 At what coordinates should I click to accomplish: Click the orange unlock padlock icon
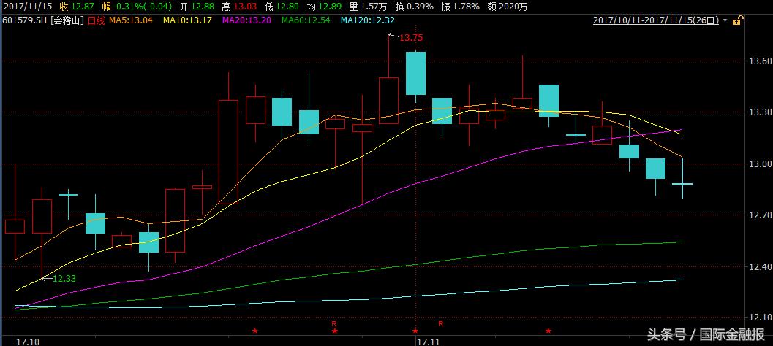pyautogui.click(x=736, y=20)
